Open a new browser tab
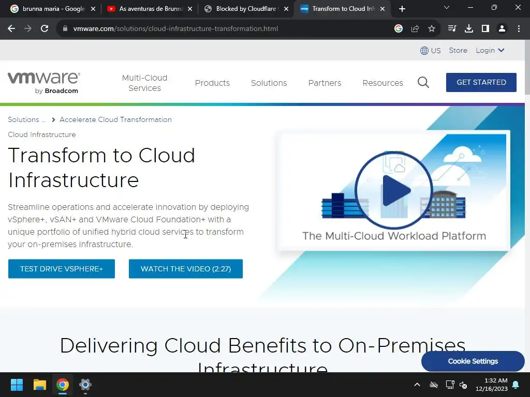This screenshot has height=397, width=530. click(402, 9)
